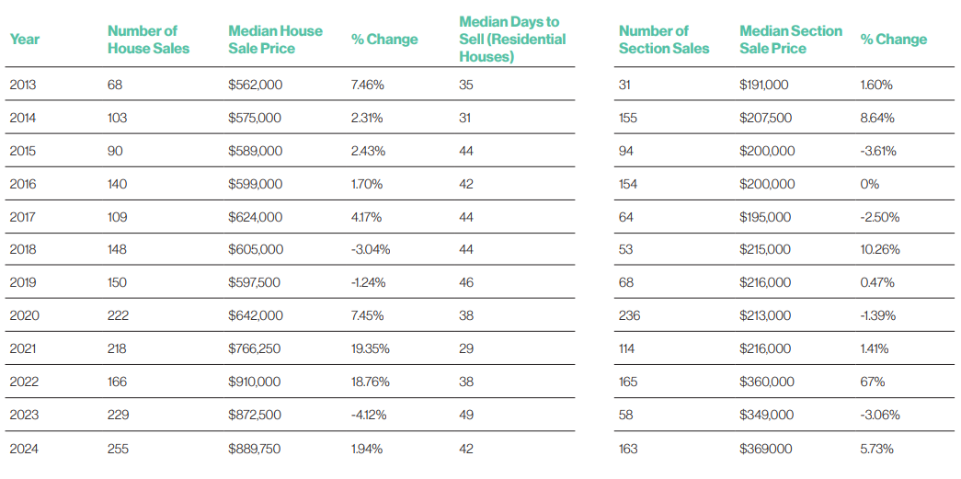Click the $889,750 median house price
The height and width of the screenshot is (479, 961).
(255, 449)
